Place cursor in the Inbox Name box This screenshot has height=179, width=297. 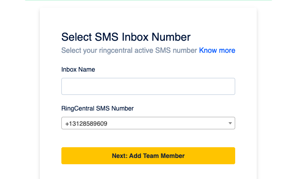(148, 86)
